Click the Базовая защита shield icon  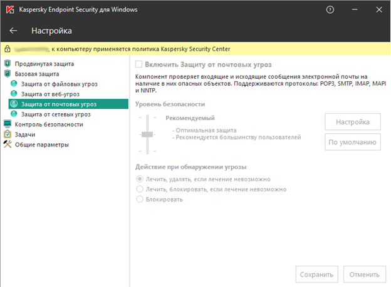(8, 73)
